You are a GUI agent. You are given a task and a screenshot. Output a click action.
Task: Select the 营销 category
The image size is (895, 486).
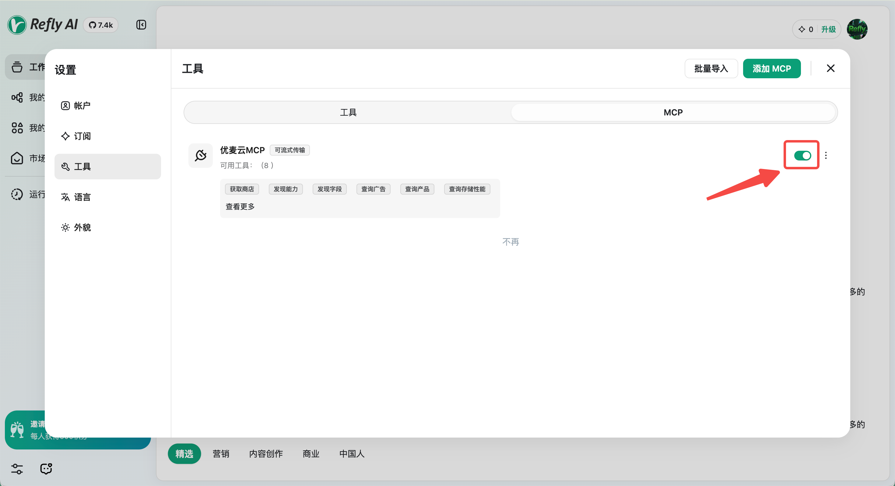click(x=221, y=454)
